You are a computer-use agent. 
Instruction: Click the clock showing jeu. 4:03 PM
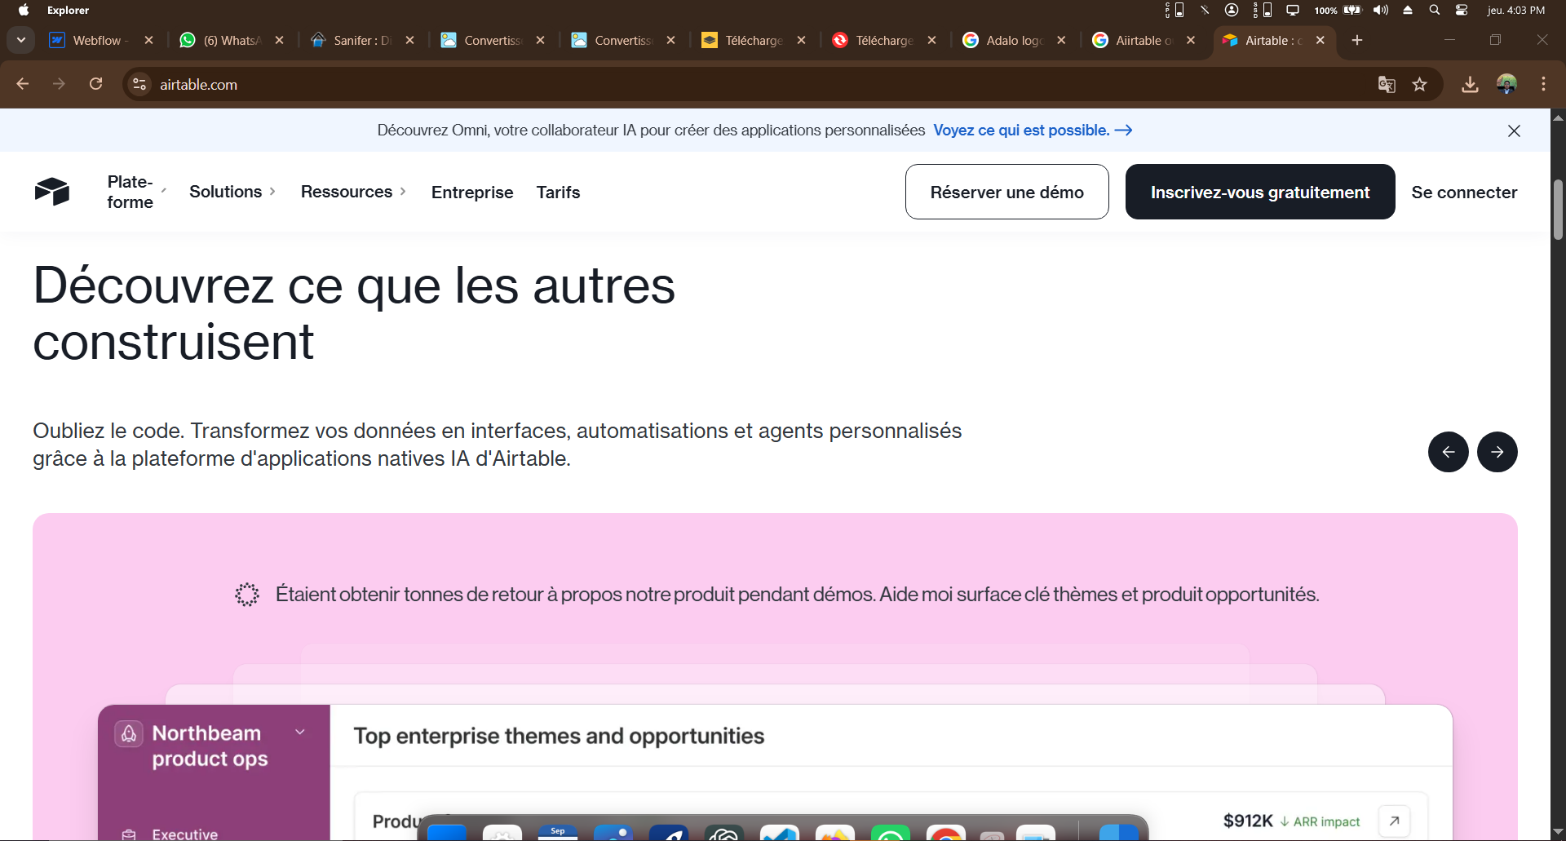[x=1515, y=10]
